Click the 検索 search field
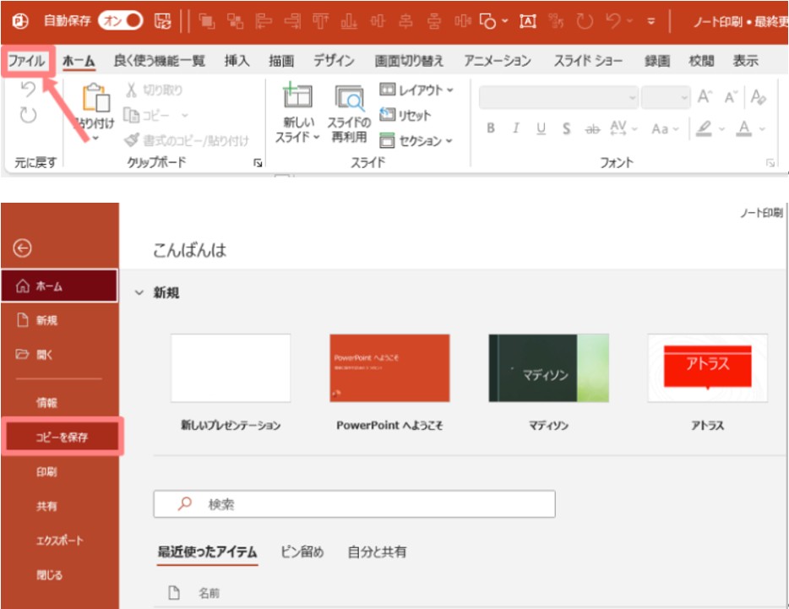 click(355, 504)
